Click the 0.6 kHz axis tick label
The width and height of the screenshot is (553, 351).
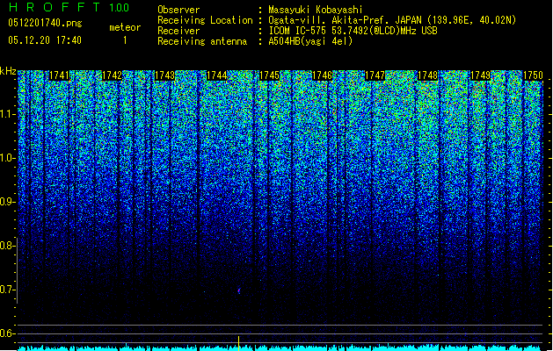pyautogui.click(x=6, y=333)
